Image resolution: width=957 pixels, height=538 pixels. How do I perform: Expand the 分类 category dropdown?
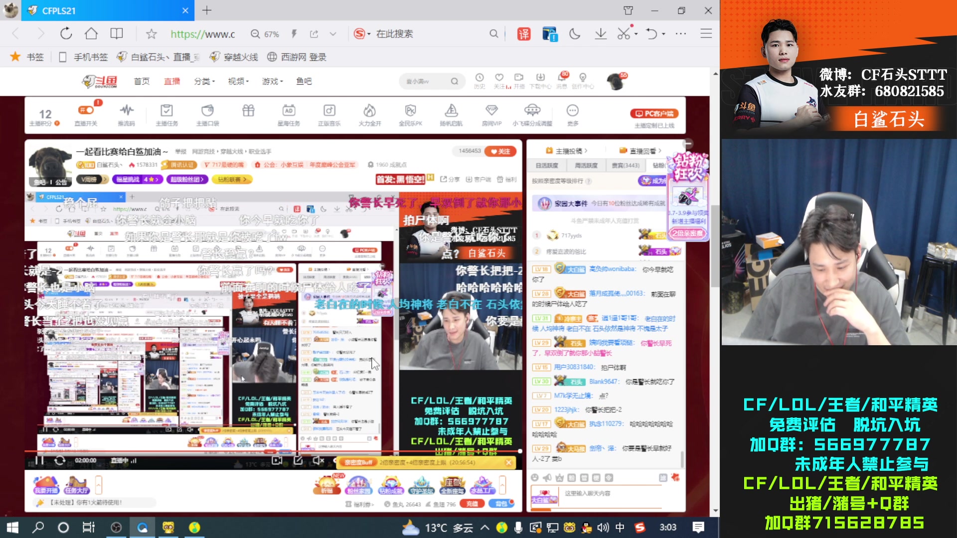[x=204, y=81]
